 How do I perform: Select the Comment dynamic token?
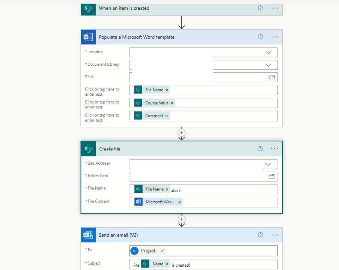pyautogui.click(x=152, y=116)
